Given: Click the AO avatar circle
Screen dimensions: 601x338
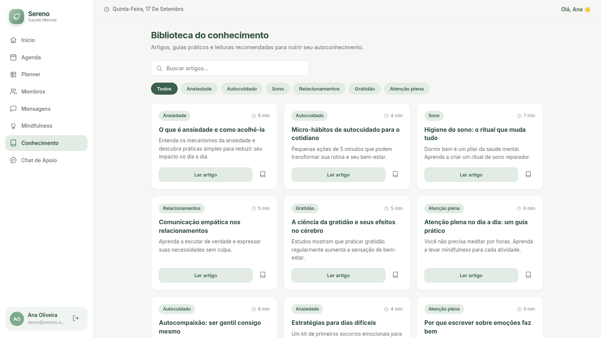Looking at the screenshot, I should 17,319.
